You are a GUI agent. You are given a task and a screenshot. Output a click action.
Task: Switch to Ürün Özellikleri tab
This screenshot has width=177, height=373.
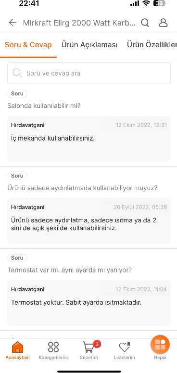pyautogui.click(x=152, y=45)
